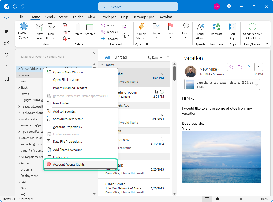Click in the Search box
The image size is (273, 202).
[138, 7]
